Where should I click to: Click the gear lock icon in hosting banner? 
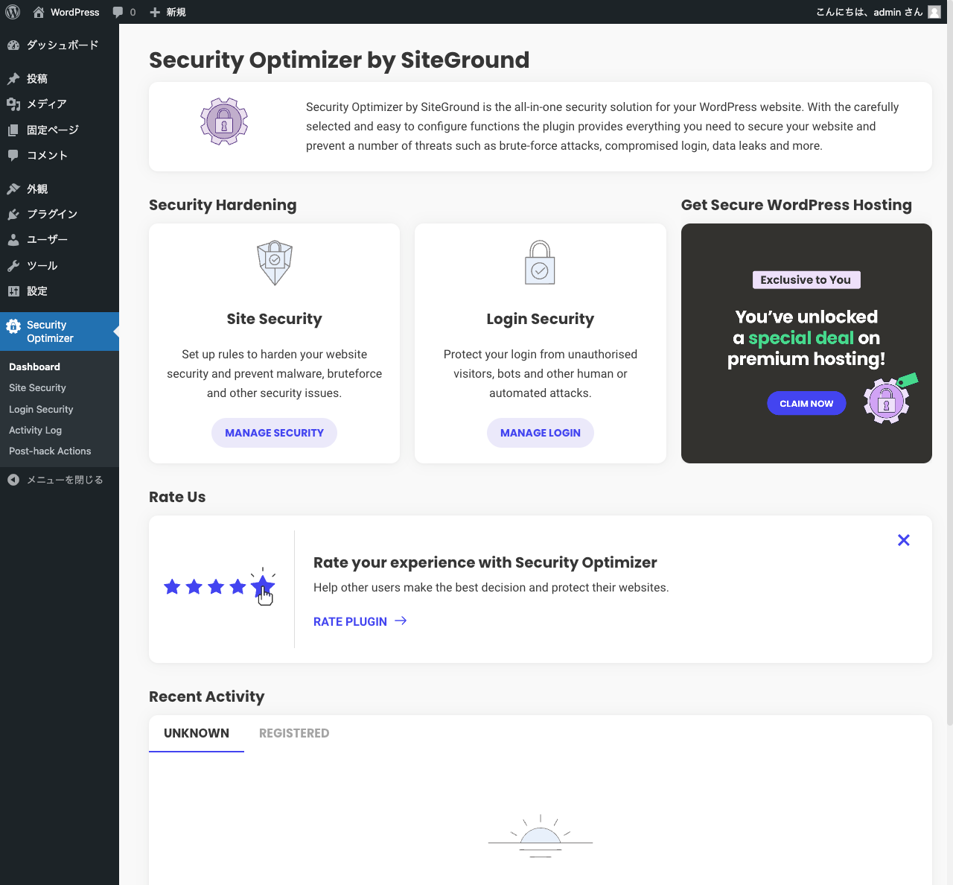(x=886, y=402)
